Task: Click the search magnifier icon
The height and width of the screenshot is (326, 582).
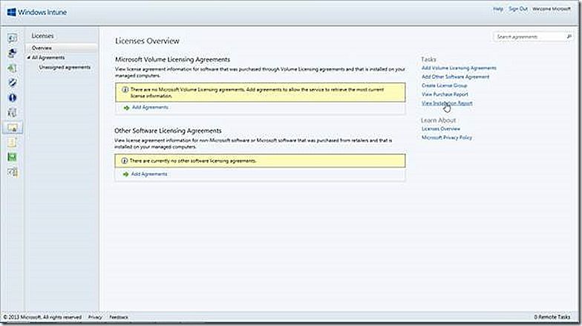Action: (569, 37)
